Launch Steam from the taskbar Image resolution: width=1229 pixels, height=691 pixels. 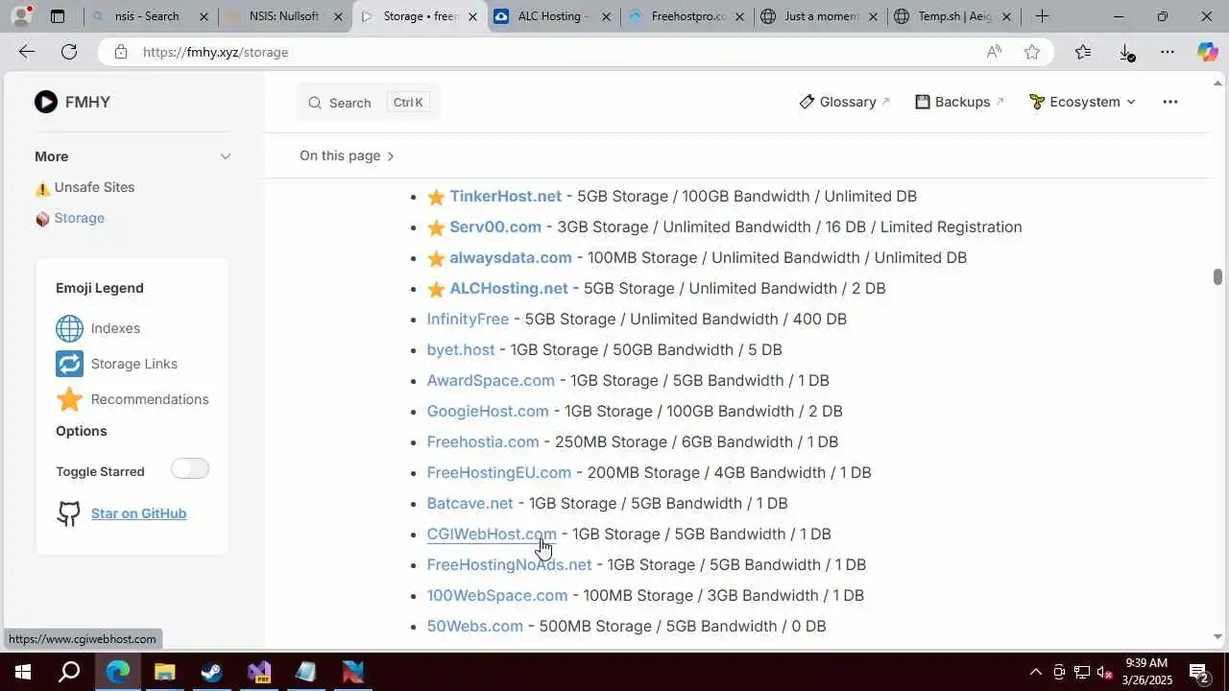coord(211,672)
